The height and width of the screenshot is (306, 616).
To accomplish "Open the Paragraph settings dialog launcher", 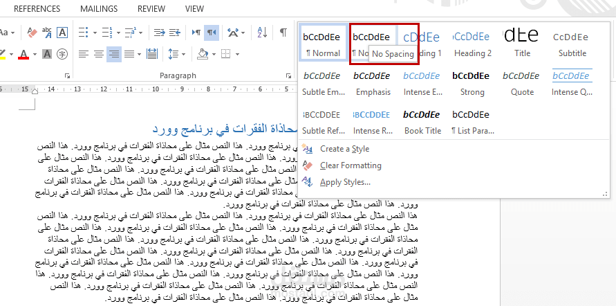I will point(289,75).
